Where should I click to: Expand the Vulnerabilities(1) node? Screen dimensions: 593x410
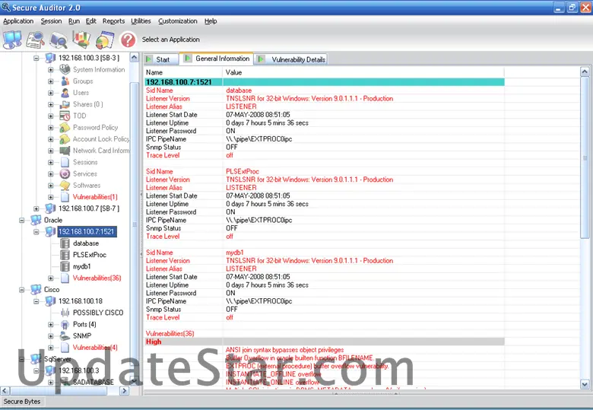(x=51, y=197)
